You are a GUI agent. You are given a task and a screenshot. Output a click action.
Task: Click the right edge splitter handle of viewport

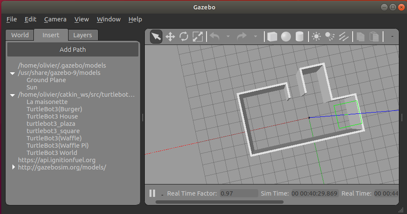coord(402,118)
